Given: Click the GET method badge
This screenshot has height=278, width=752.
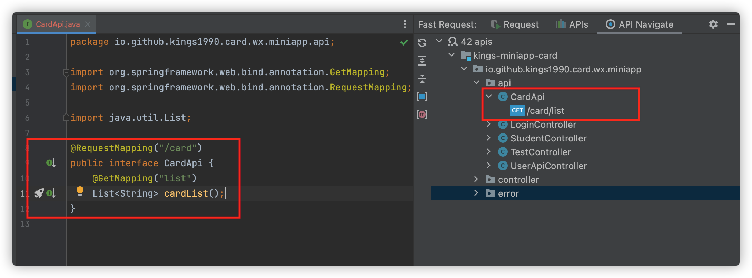Looking at the screenshot, I should point(517,111).
